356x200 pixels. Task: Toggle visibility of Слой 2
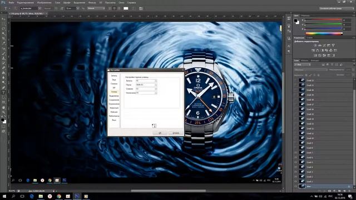point(295,177)
